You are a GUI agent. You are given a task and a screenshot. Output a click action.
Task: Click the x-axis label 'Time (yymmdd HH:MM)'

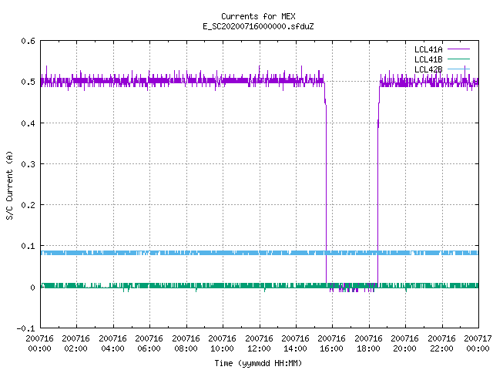[258, 363]
